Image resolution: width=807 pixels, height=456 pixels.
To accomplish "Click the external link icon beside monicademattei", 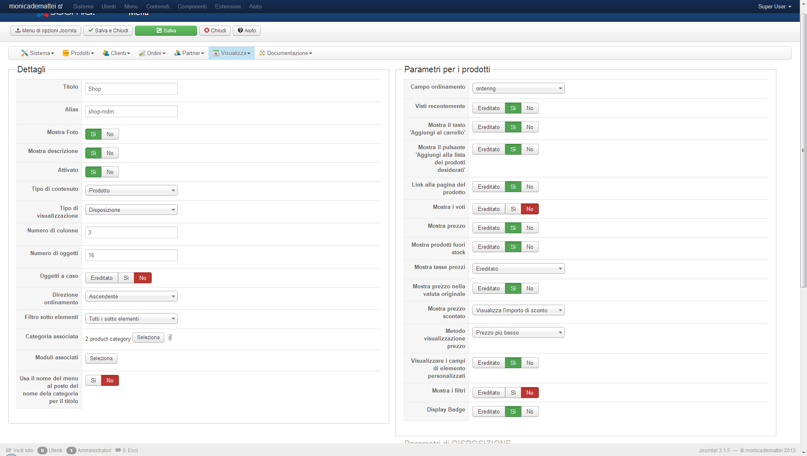I will pos(61,6).
